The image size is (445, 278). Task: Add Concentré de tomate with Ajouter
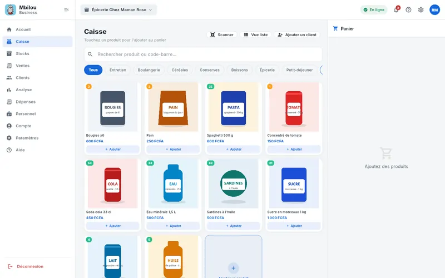[294, 149]
